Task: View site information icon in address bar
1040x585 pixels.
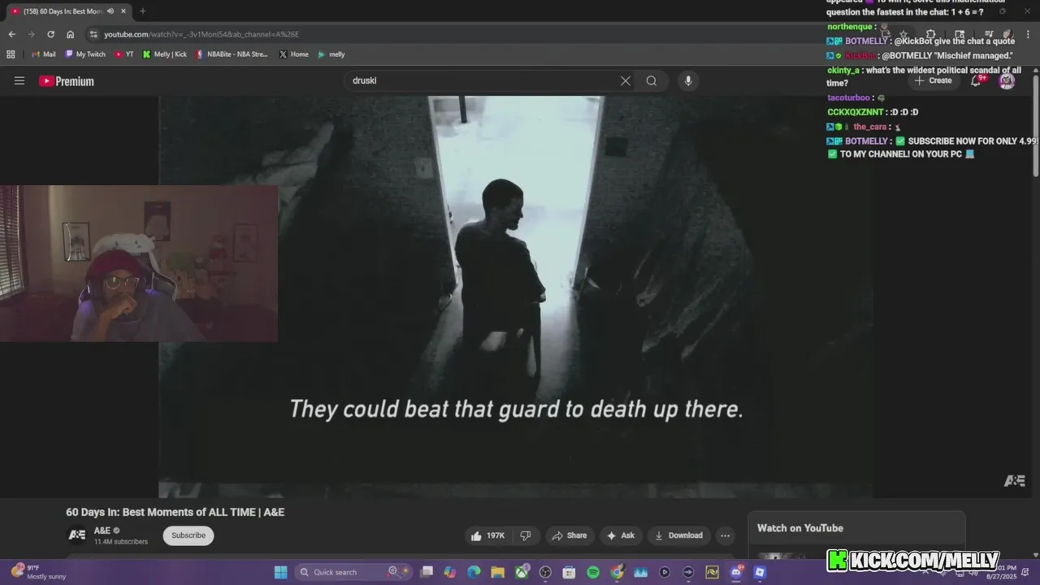Action: (x=93, y=34)
